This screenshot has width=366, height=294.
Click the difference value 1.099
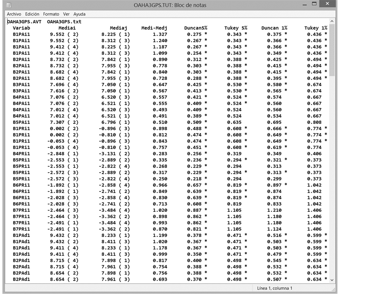(x=160, y=53)
